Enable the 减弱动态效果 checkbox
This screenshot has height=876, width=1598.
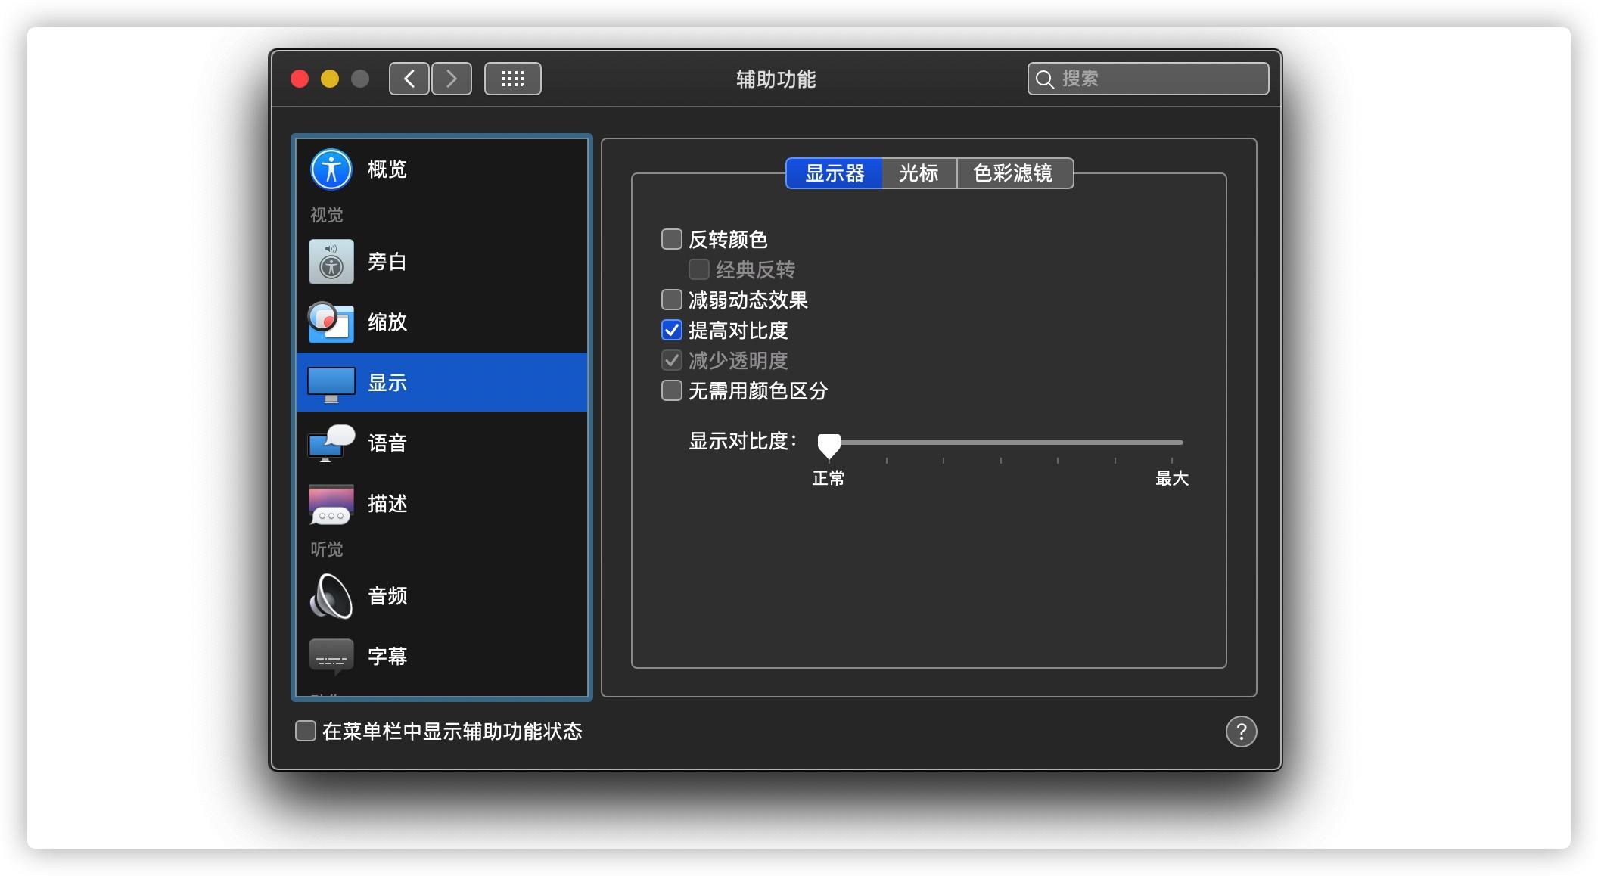[672, 300]
